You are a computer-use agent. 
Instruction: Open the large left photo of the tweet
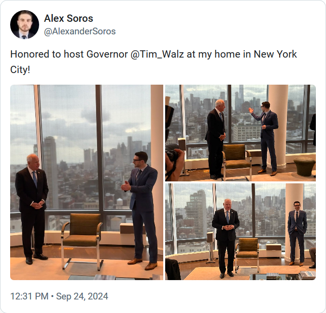point(87,182)
